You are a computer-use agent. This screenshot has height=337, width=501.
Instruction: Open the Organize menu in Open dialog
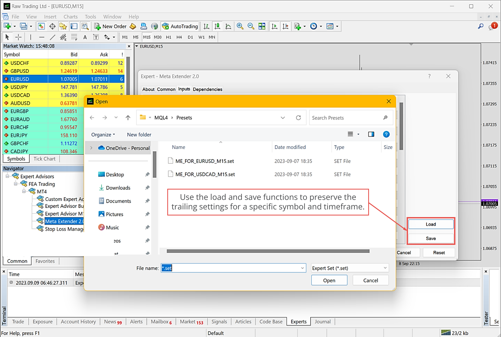[103, 134]
